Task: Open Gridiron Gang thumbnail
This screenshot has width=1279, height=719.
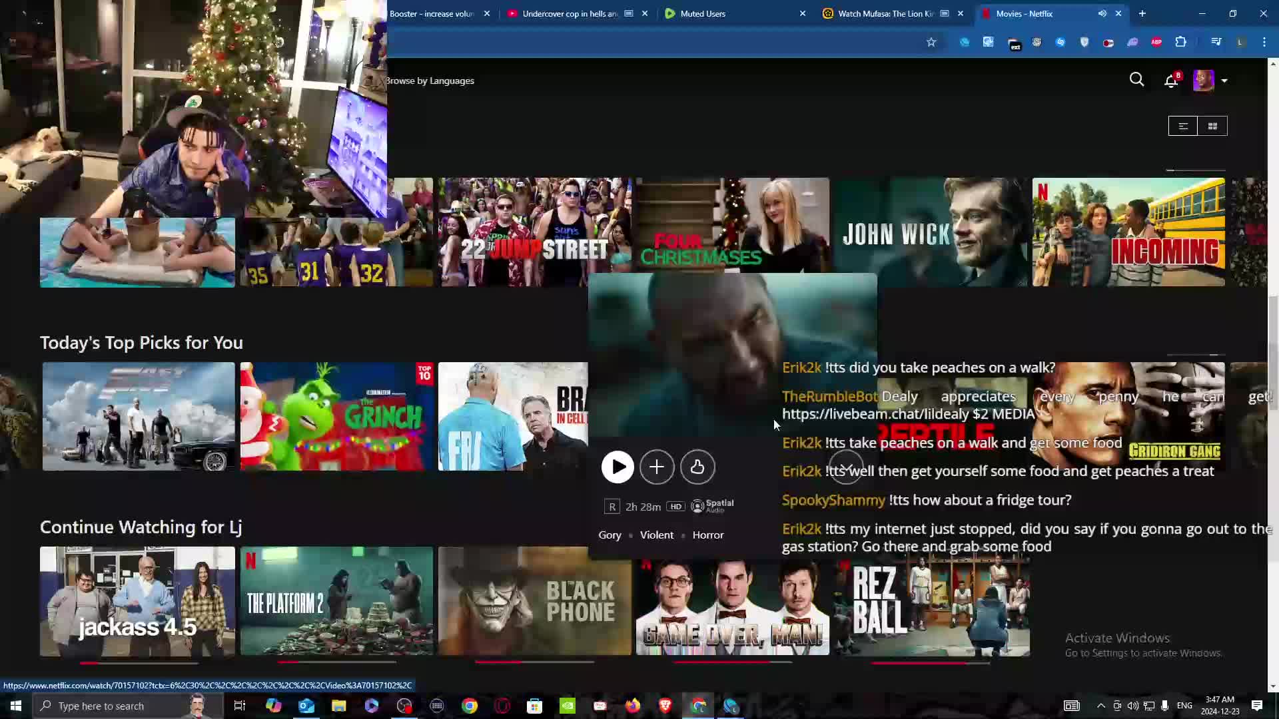Action: pyautogui.click(x=1128, y=416)
